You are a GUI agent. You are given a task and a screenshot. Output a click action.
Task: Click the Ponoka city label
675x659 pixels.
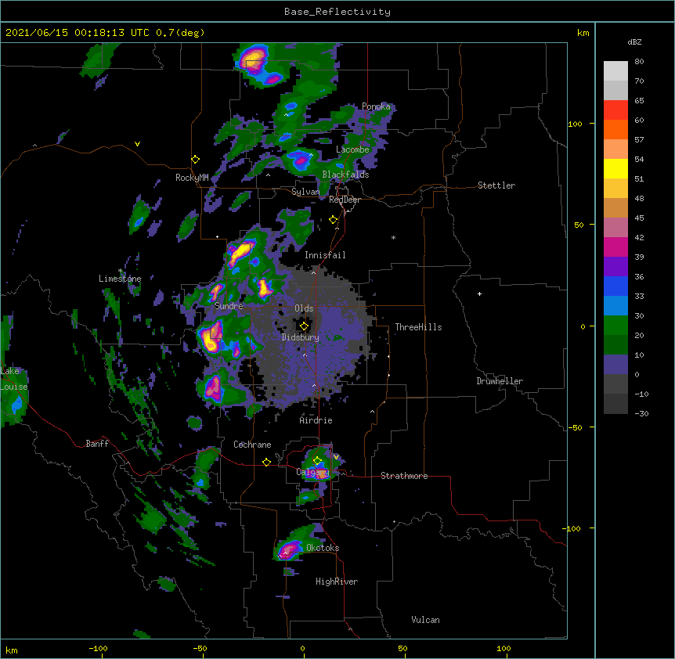376,106
